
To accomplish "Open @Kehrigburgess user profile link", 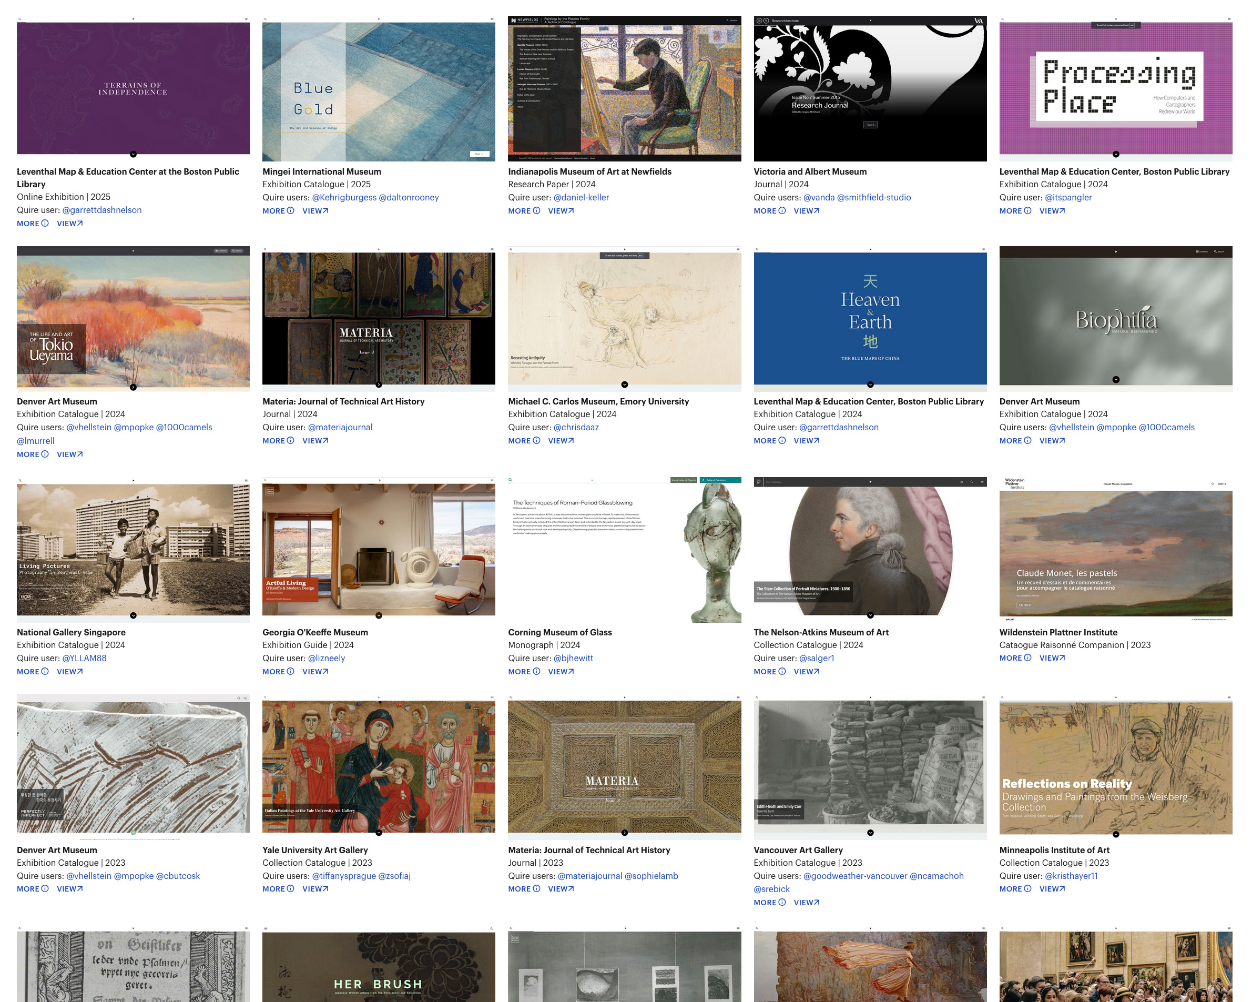I will tap(344, 197).
